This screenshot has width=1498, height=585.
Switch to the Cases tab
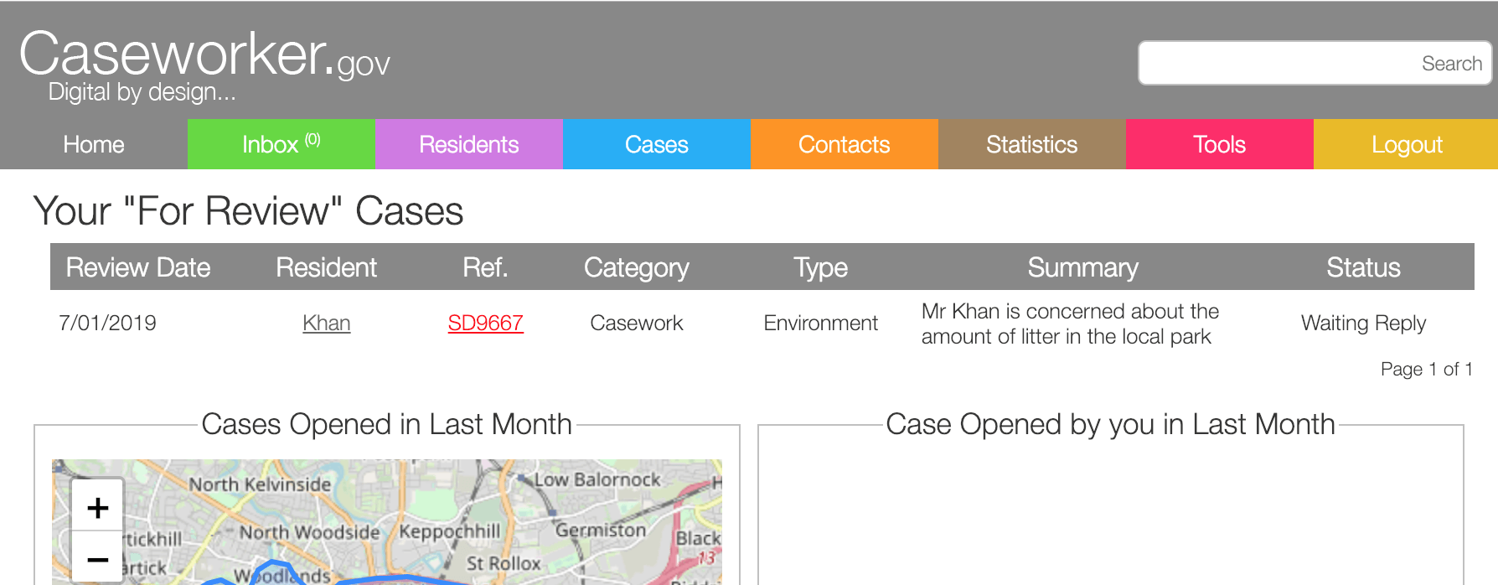[x=656, y=144]
